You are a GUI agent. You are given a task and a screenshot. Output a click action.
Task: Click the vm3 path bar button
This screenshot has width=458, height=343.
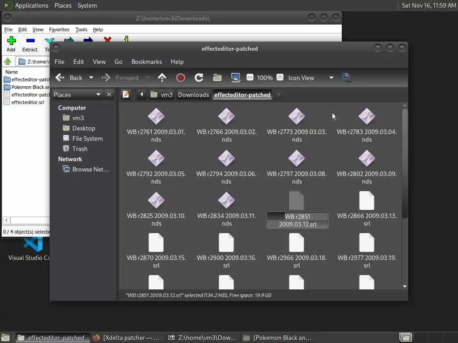tap(161, 95)
